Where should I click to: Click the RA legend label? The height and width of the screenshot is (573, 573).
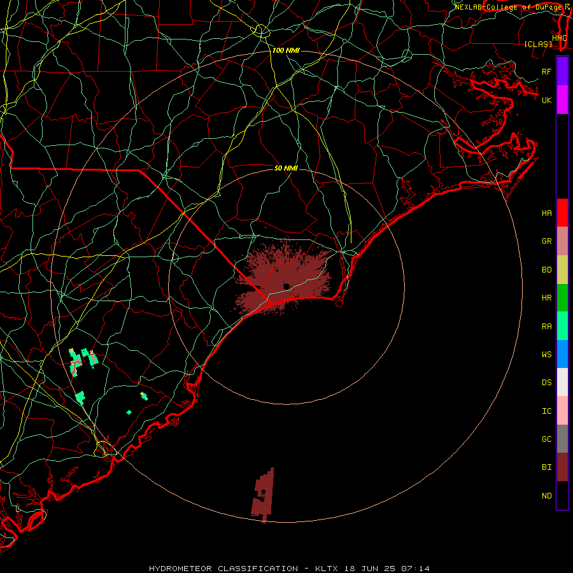[547, 327]
